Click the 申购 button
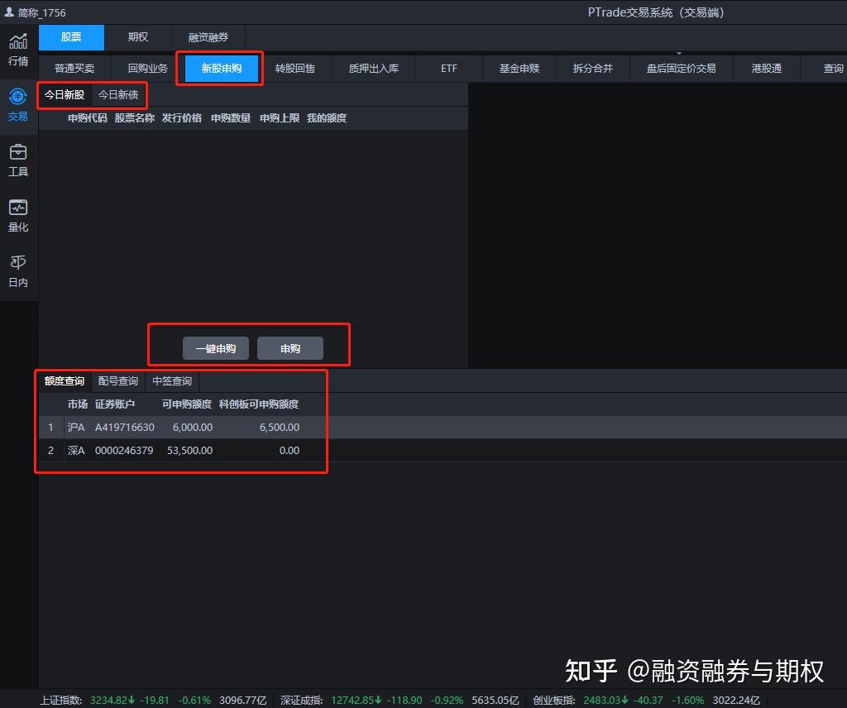Screen dimensions: 847x708 [x=290, y=349]
